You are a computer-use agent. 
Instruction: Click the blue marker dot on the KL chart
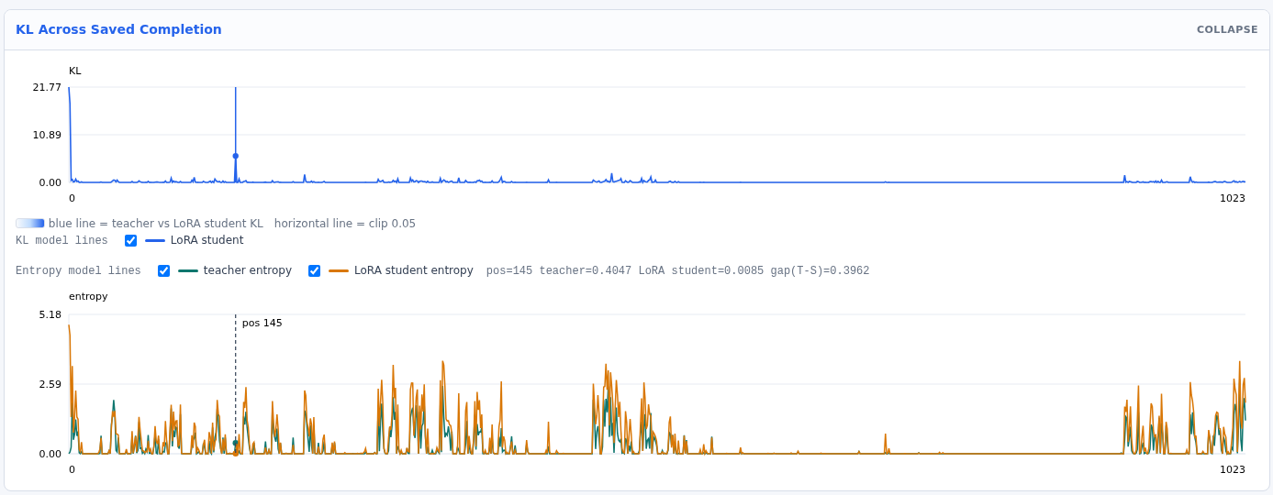tap(235, 156)
